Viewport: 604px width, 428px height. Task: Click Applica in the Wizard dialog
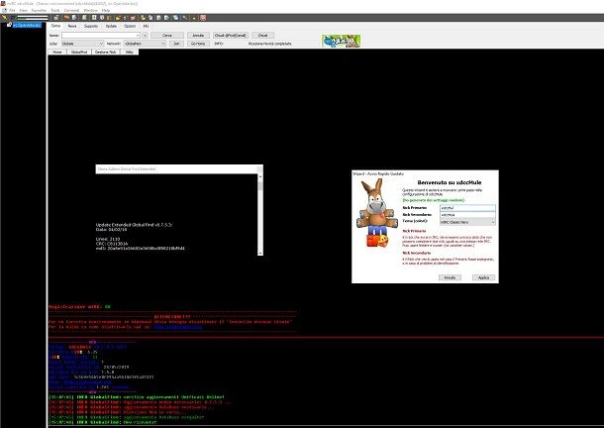483,277
